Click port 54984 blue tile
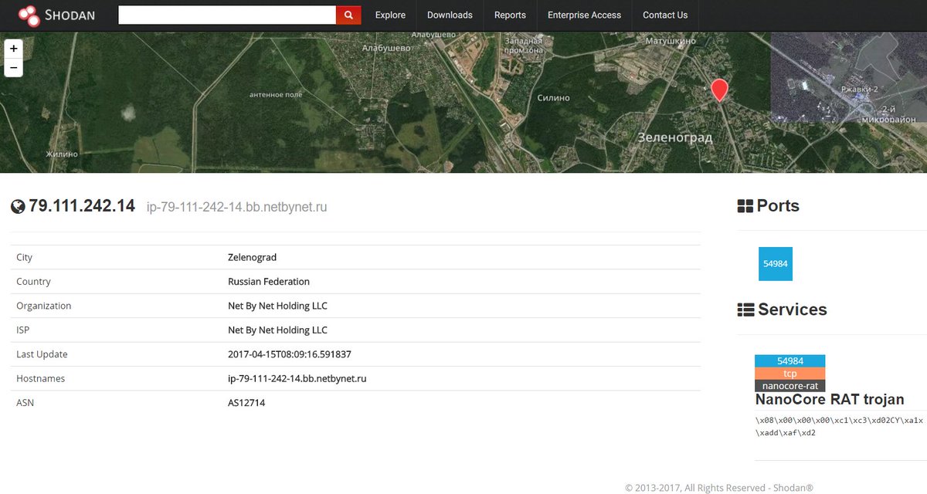 [776, 264]
